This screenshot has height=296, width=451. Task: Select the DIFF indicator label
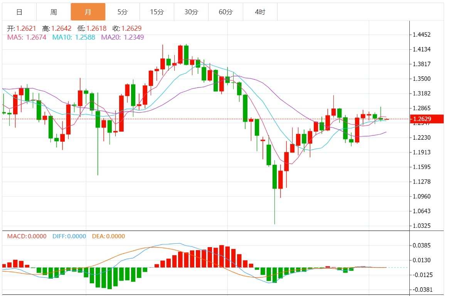[69, 236]
